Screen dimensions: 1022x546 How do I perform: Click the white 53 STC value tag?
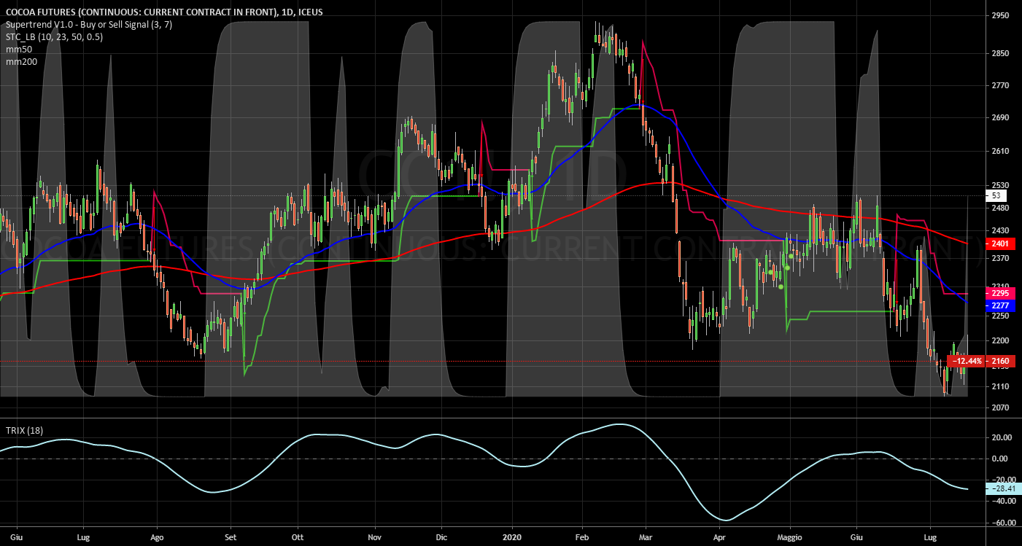click(996, 195)
